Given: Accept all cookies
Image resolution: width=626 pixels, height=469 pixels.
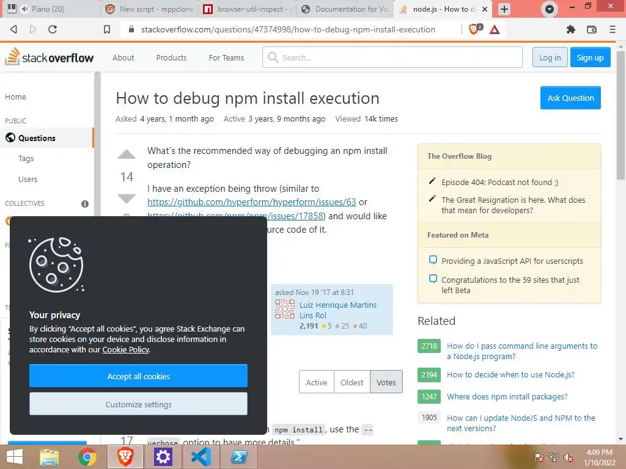Looking at the screenshot, I should point(138,376).
